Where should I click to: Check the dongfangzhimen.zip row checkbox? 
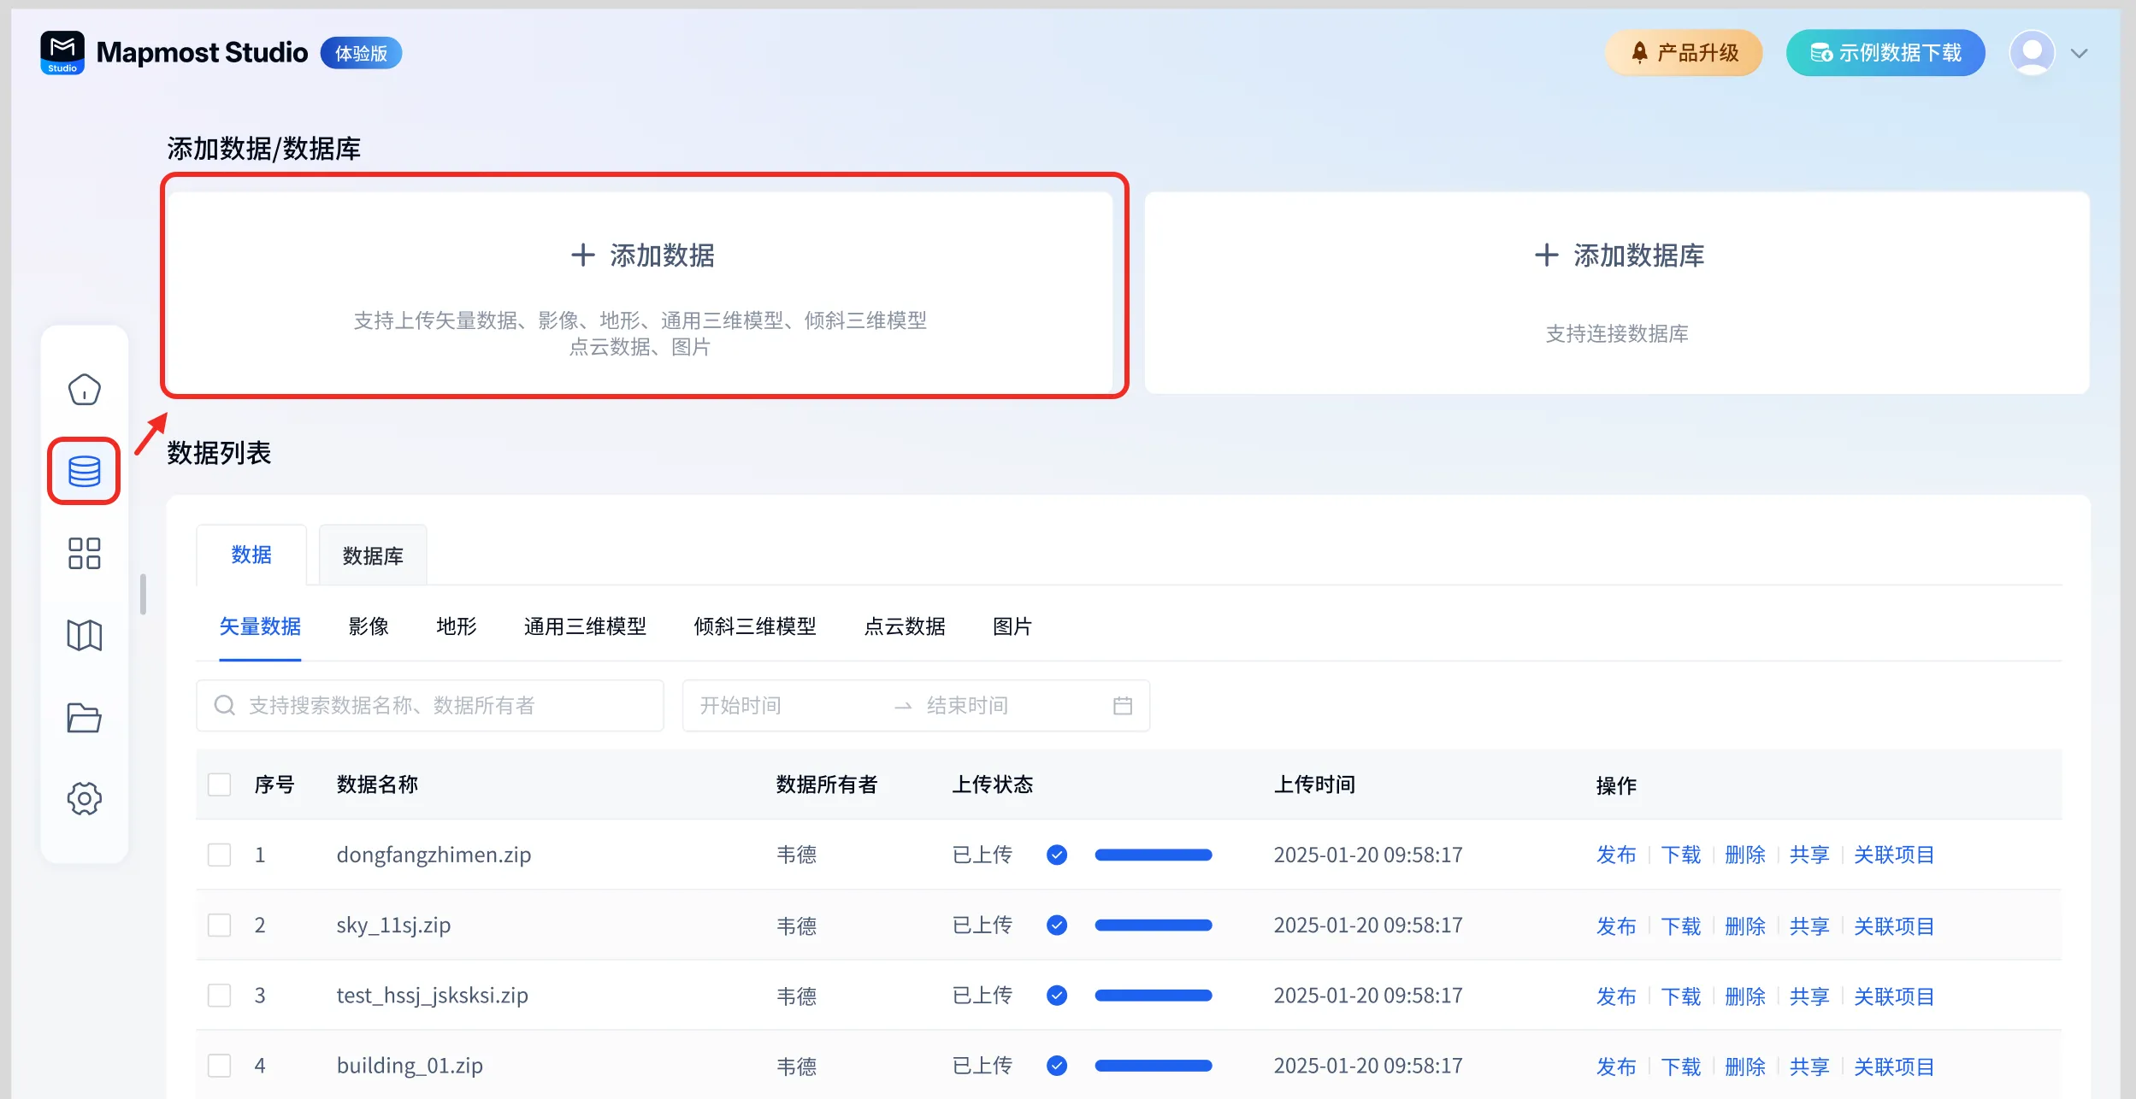pos(220,855)
